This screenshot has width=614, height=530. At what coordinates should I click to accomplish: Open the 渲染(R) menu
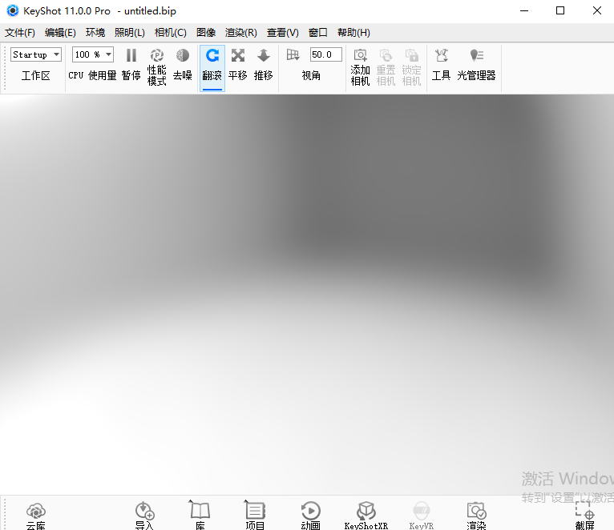click(241, 33)
